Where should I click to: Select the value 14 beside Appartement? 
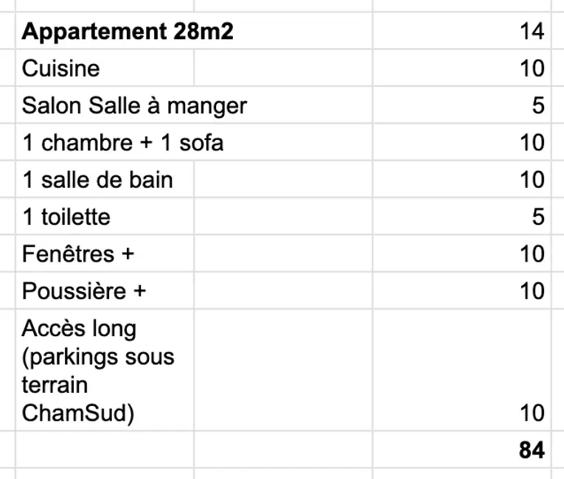point(468,32)
